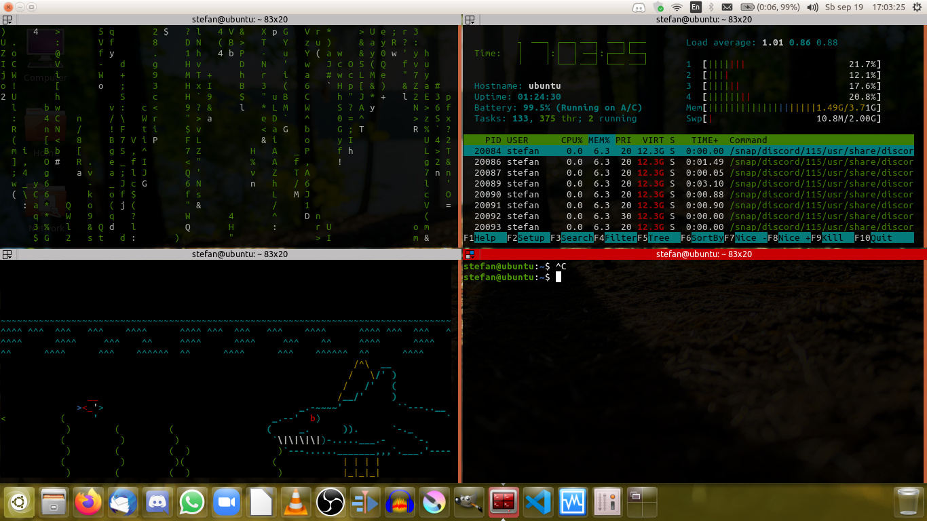Open Visual Studio Code from dock

click(x=538, y=503)
